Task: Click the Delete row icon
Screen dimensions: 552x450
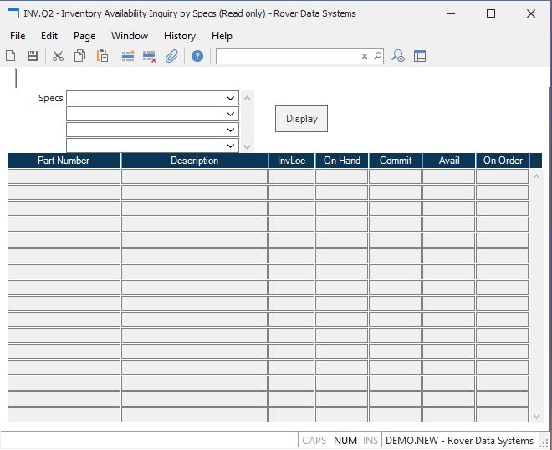Action: 150,56
